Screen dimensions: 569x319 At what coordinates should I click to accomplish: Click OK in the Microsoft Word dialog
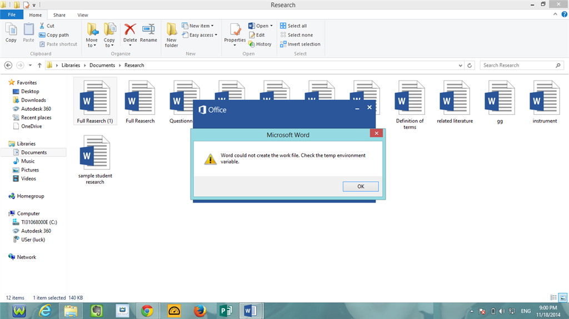361,186
